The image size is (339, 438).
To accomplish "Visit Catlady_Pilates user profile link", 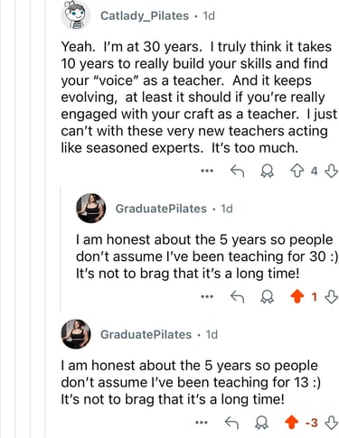I will click(145, 15).
